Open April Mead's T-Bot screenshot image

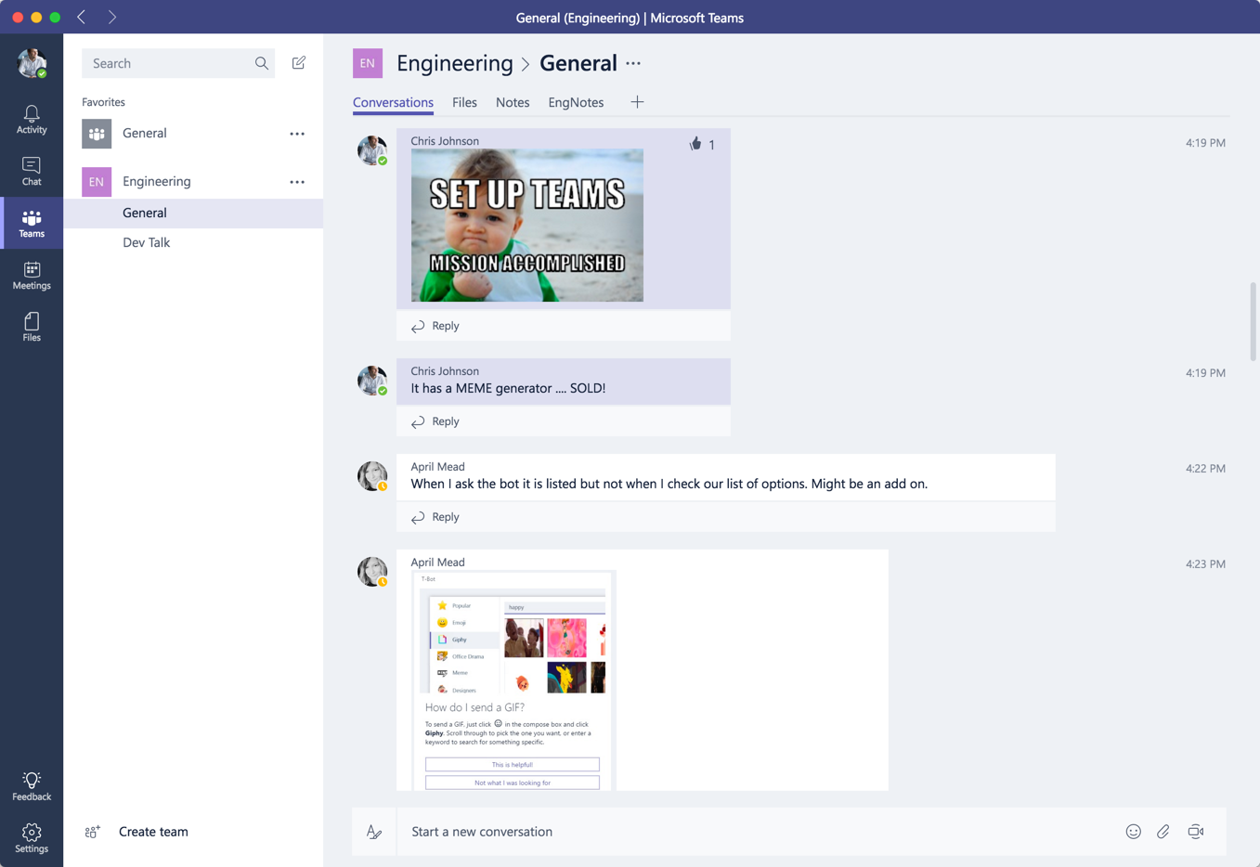513,680
